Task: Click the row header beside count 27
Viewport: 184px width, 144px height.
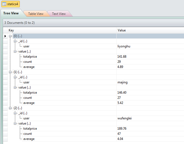Action: tap(5, 98)
